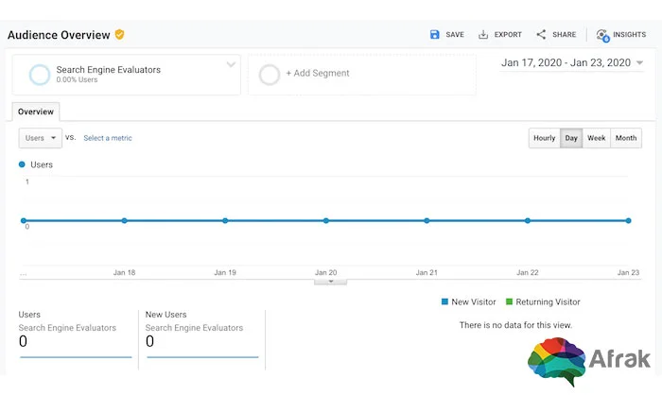Click the blue New Visitor legend swatch
The height and width of the screenshot is (395, 662).
(x=444, y=301)
